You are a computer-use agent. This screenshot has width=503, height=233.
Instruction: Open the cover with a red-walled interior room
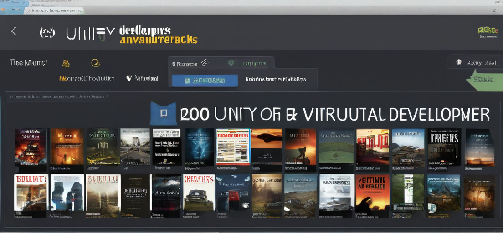372,147
